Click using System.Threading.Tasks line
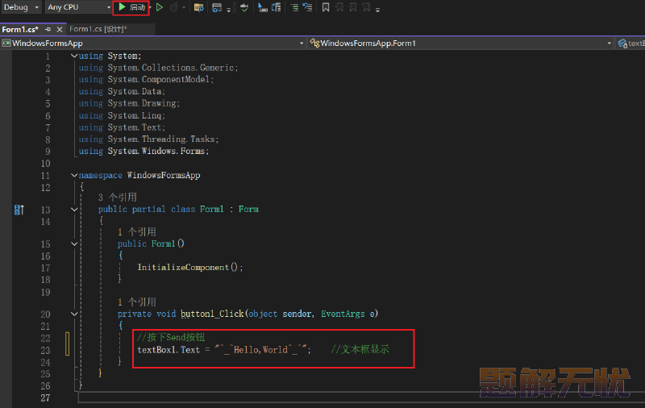The width and height of the screenshot is (645, 408). pos(148,139)
